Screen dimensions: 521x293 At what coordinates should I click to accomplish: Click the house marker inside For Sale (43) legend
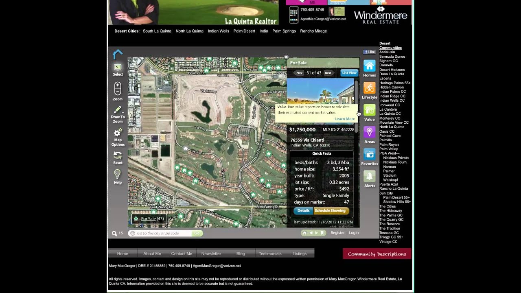click(x=136, y=219)
